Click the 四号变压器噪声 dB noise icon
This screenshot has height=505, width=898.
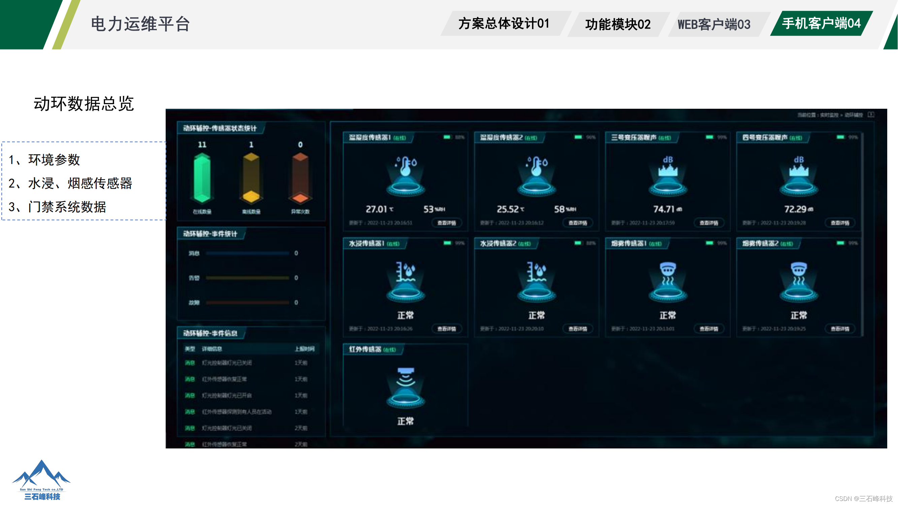point(799,167)
